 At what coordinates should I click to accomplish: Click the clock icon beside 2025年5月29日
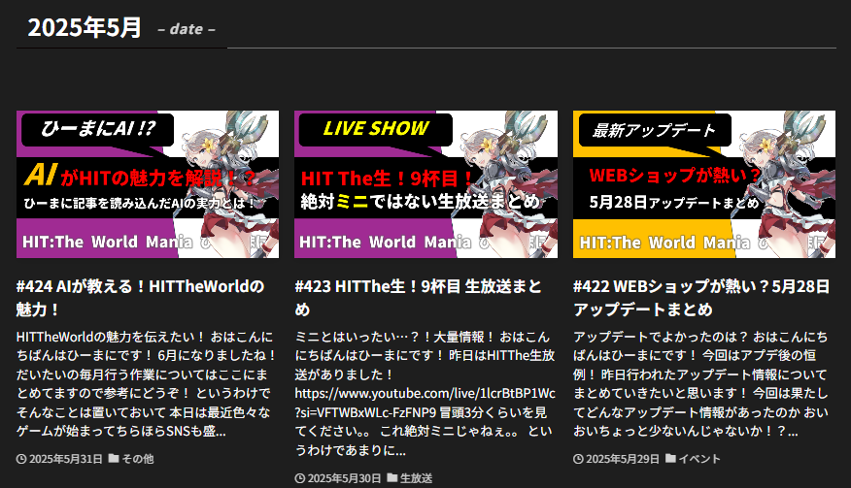579,459
